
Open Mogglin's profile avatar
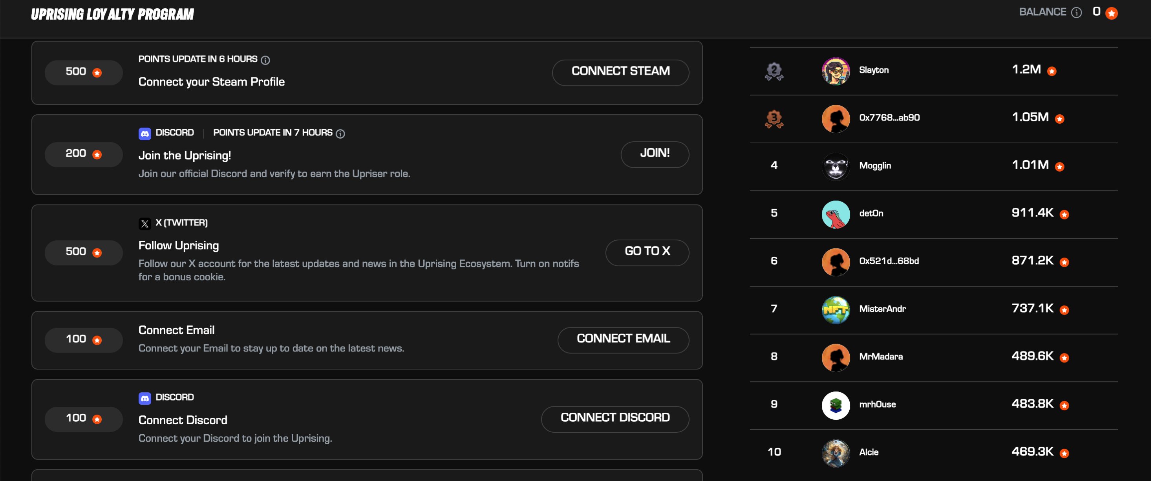pos(835,166)
